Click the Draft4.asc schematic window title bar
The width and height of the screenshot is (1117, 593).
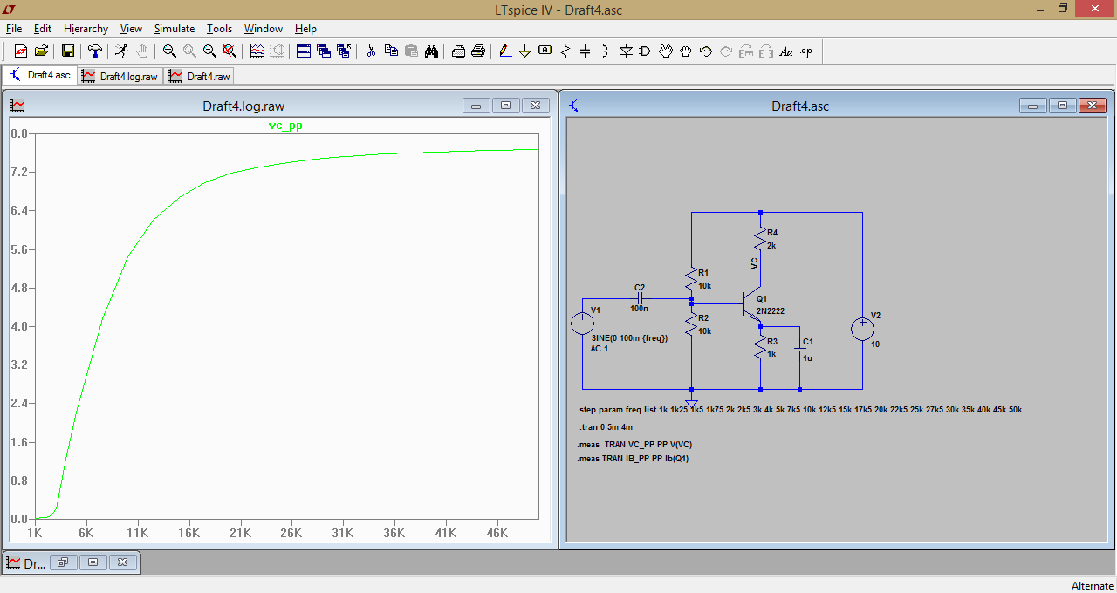(800, 106)
